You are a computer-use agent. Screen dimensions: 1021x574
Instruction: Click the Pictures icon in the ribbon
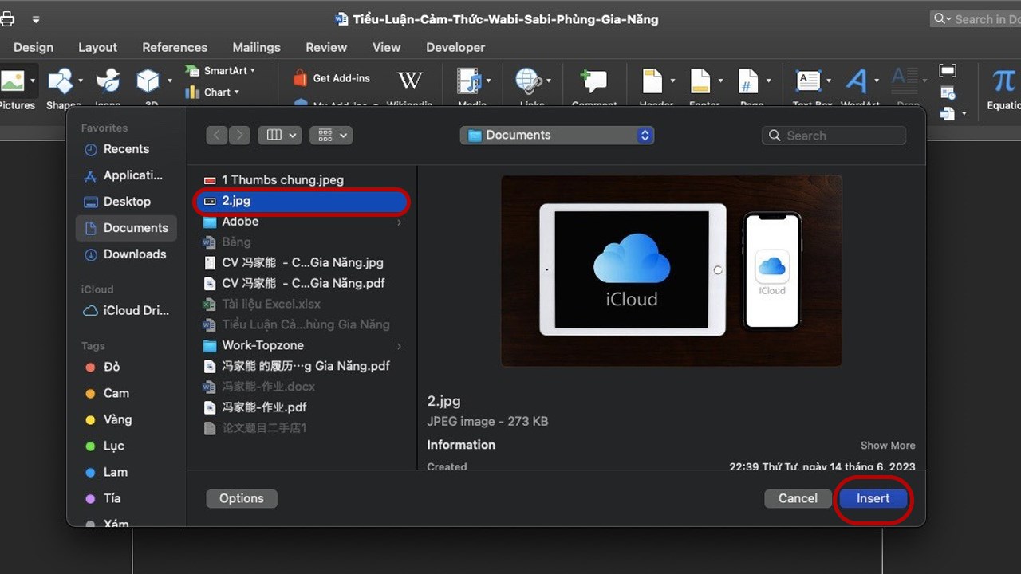[11, 81]
